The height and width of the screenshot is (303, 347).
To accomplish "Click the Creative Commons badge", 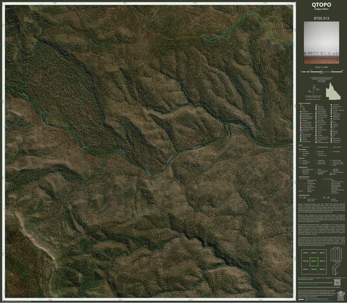I will point(301,300).
